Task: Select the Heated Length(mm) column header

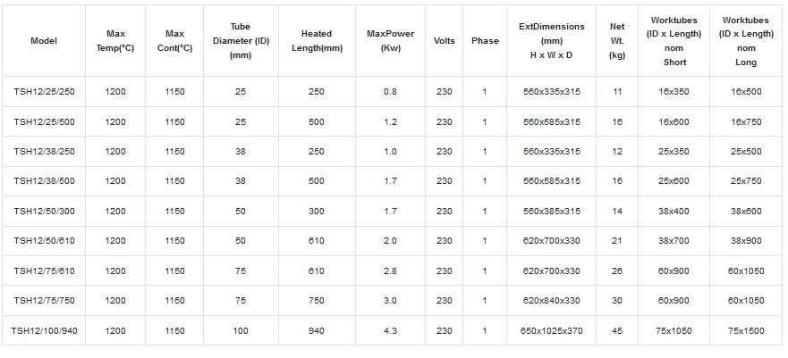Action: pos(317,41)
